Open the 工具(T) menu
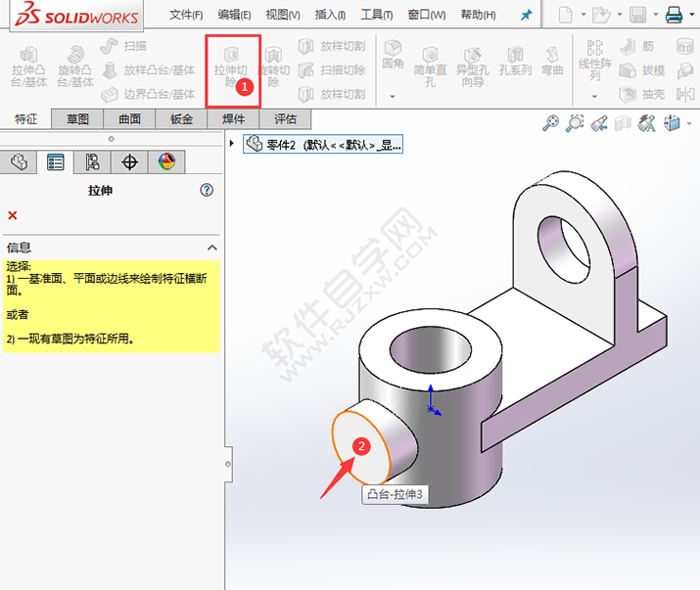 click(x=376, y=16)
